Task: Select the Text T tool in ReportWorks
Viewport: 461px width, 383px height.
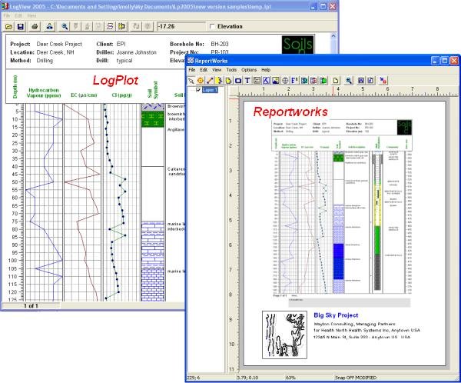Action: pyautogui.click(x=247, y=80)
